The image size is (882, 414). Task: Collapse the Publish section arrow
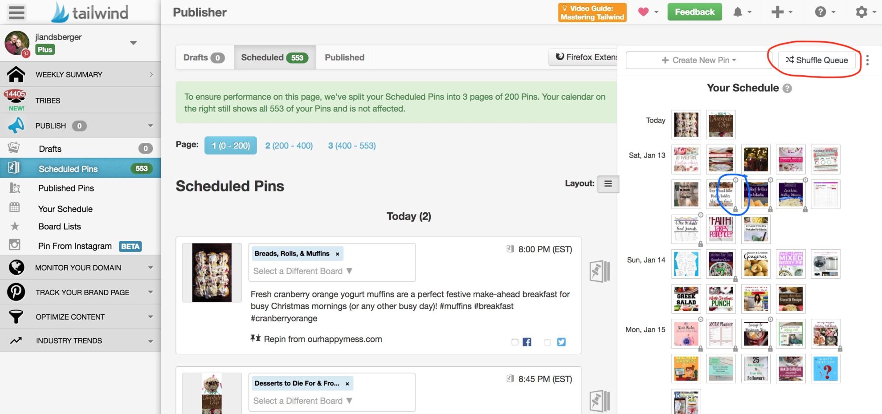tap(151, 126)
